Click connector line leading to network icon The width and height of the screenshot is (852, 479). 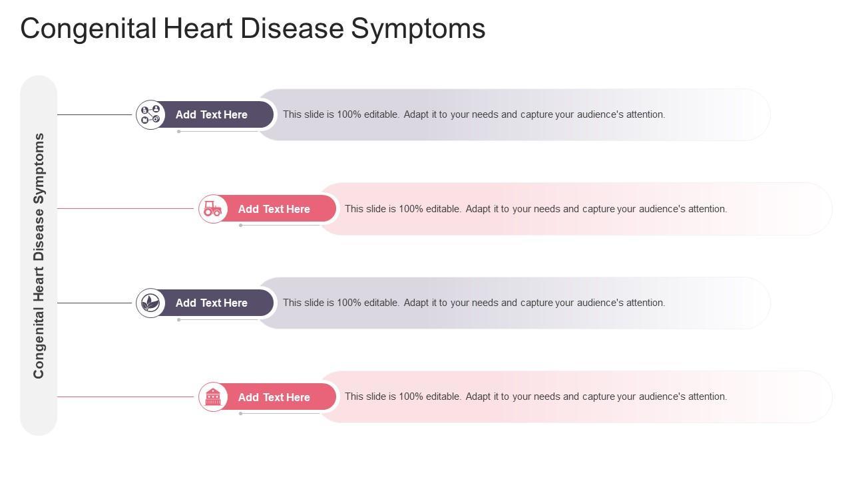point(95,114)
